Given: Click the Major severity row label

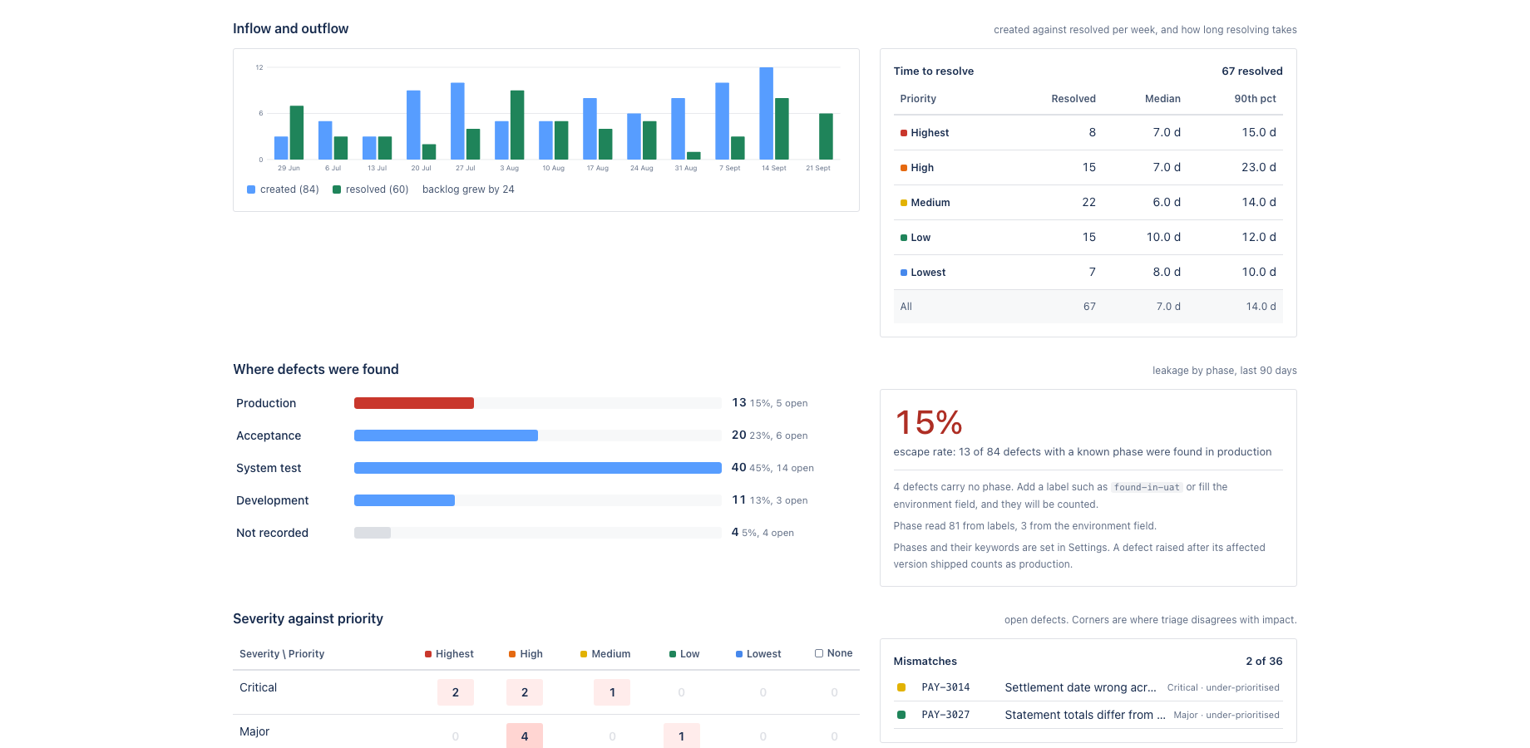Looking at the screenshot, I should tap(254, 731).
